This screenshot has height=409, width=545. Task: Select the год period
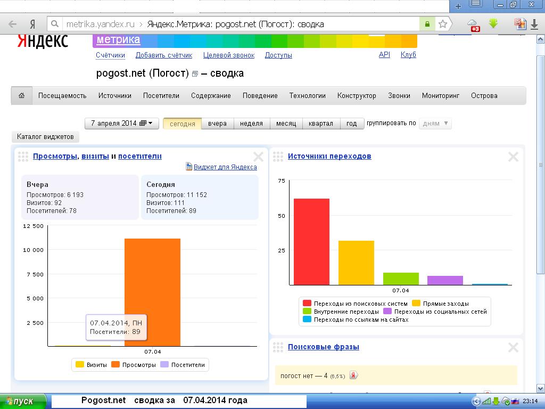pyautogui.click(x=351, y=124)
